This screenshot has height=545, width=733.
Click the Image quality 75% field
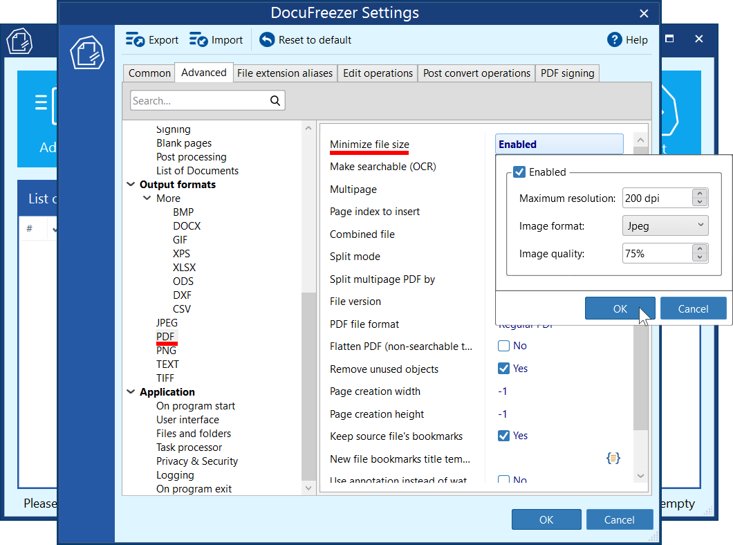coord(657,253)
